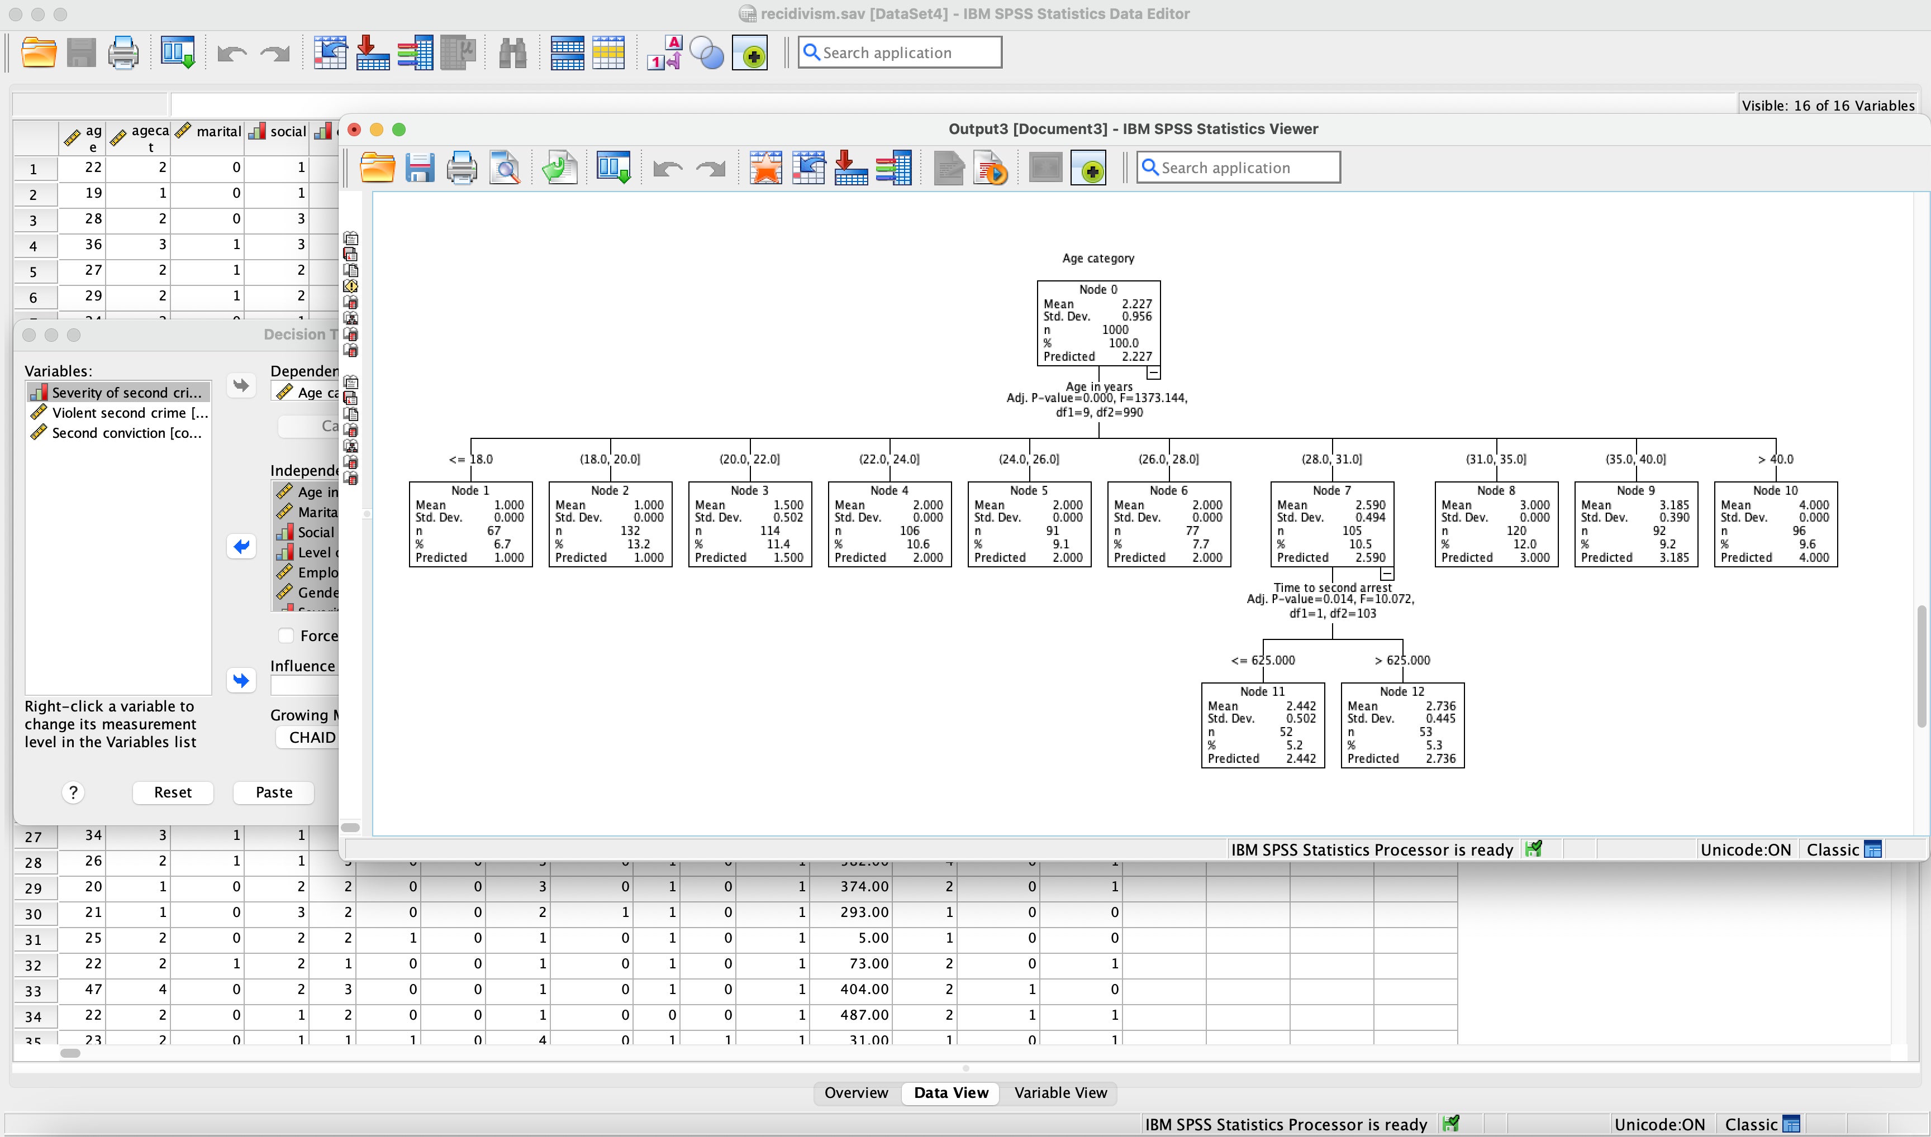Open file icon in Viewer toolbar
1931x1137 pixels.
[x=377, y=168]
